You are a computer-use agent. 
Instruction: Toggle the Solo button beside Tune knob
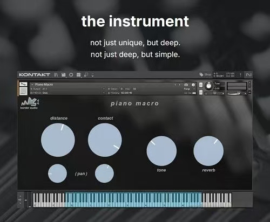tap(201, 85)
